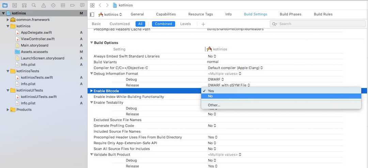Change Always Embed Swift Standard Libraries value
Image resolution: width=368 pixels, height=168 pixels.
(x=212, y=56)
